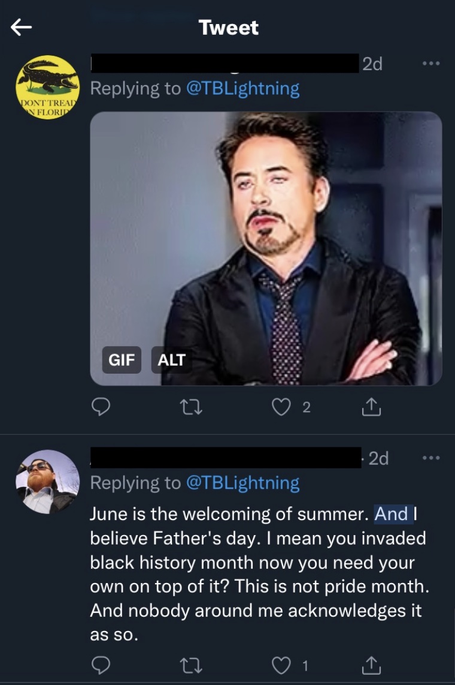Like the GIF tweet with 2 likes
Screen dimensions: 455x685
tap(281, 408)
